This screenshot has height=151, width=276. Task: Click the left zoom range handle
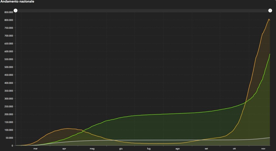pos(16,10)
